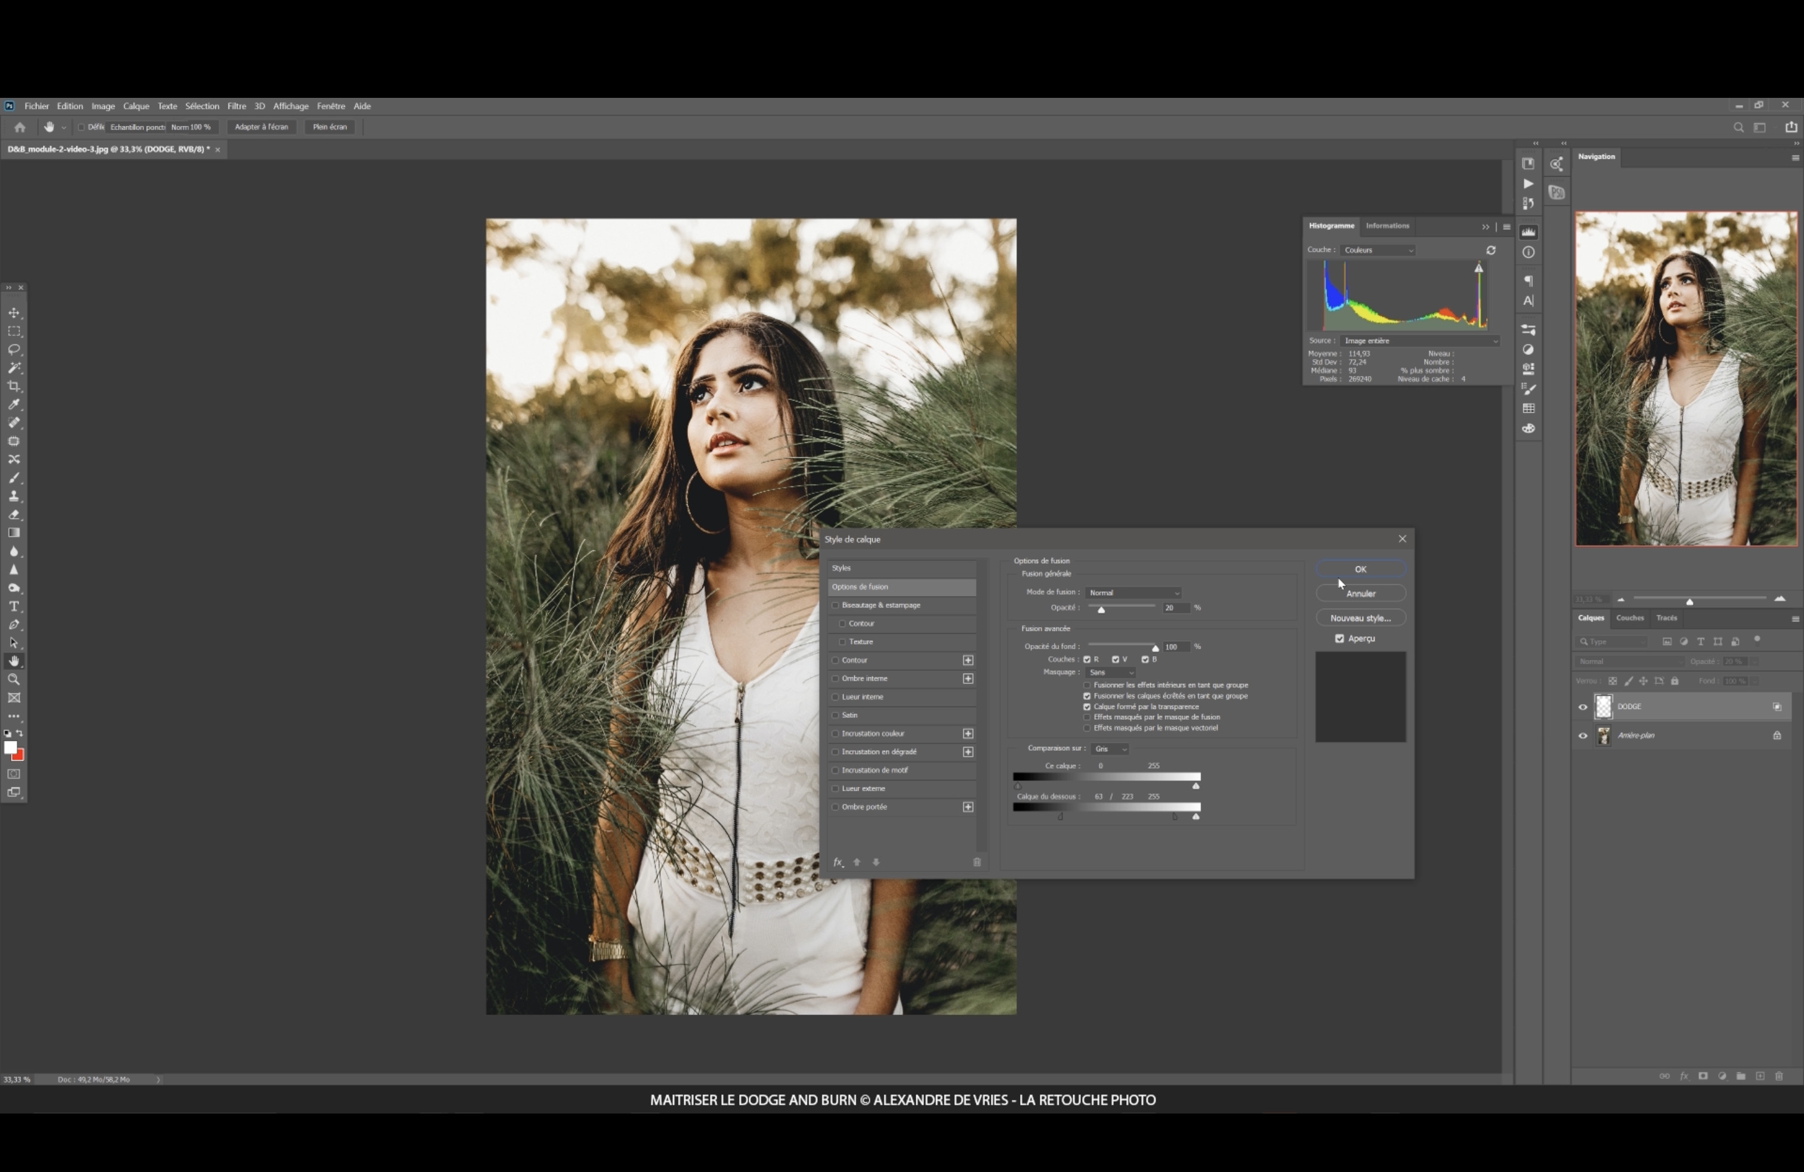This screenshot has width=1804, height=1172.
Task: Open the Mode de fusion dropdown
Action: click(x=1133, y=593)
